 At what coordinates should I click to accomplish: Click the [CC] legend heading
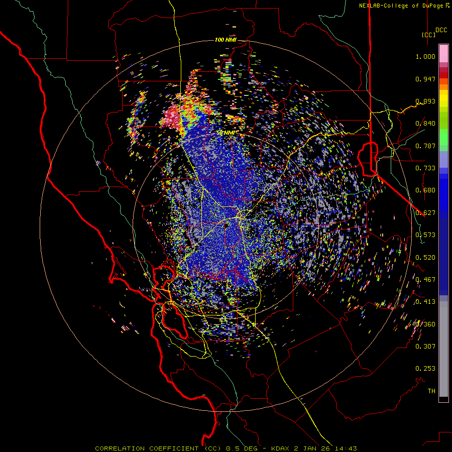click(x=429, y=35)
